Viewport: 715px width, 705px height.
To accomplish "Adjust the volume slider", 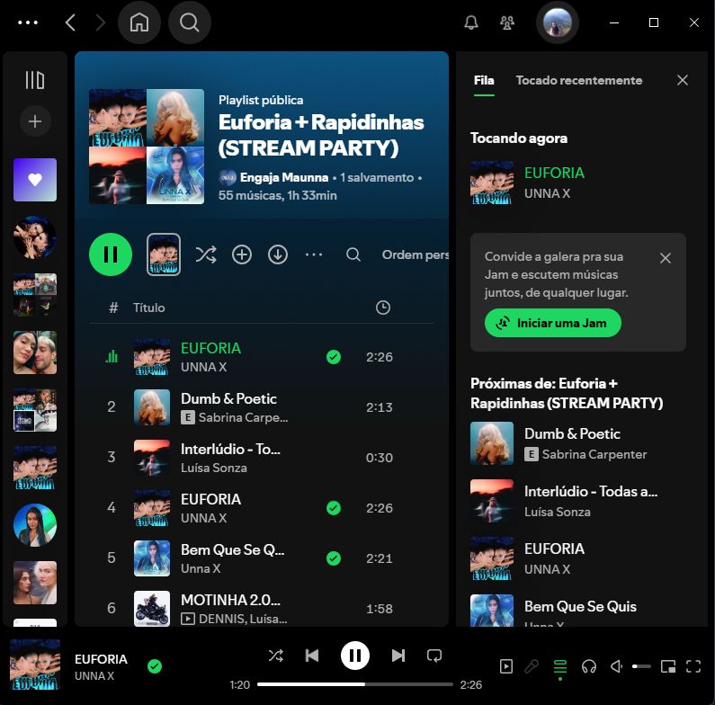I will click(x=641, y=666).
